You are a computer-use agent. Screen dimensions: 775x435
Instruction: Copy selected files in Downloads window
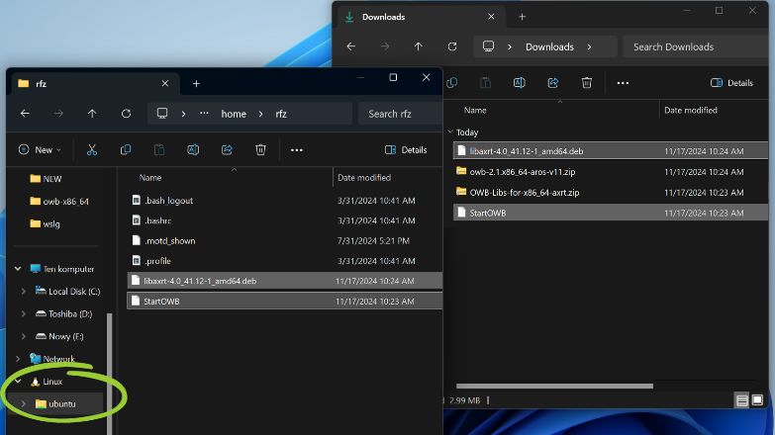point(451,82)
